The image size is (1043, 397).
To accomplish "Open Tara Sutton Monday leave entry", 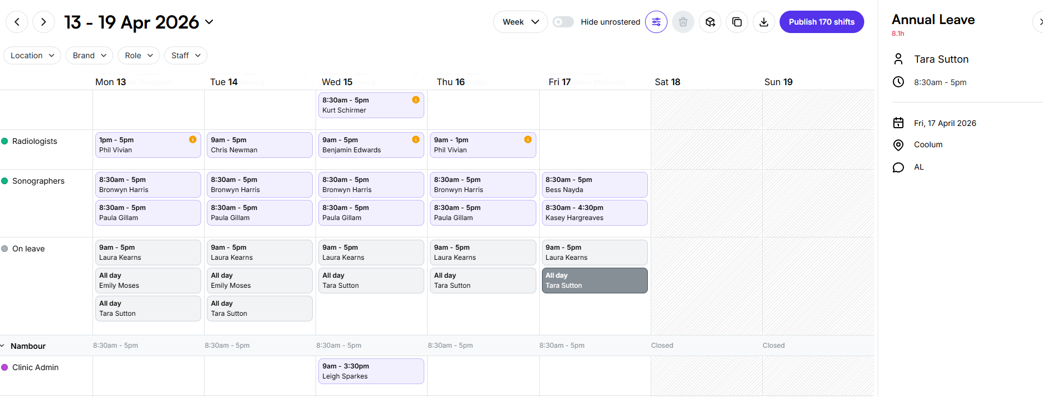I will (148, 309).
